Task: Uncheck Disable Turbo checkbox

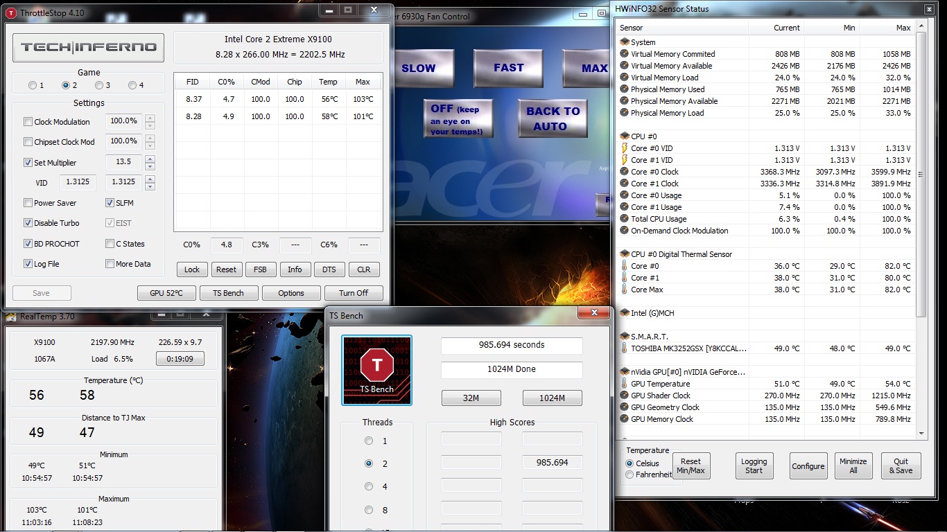Action: point(28,223)
